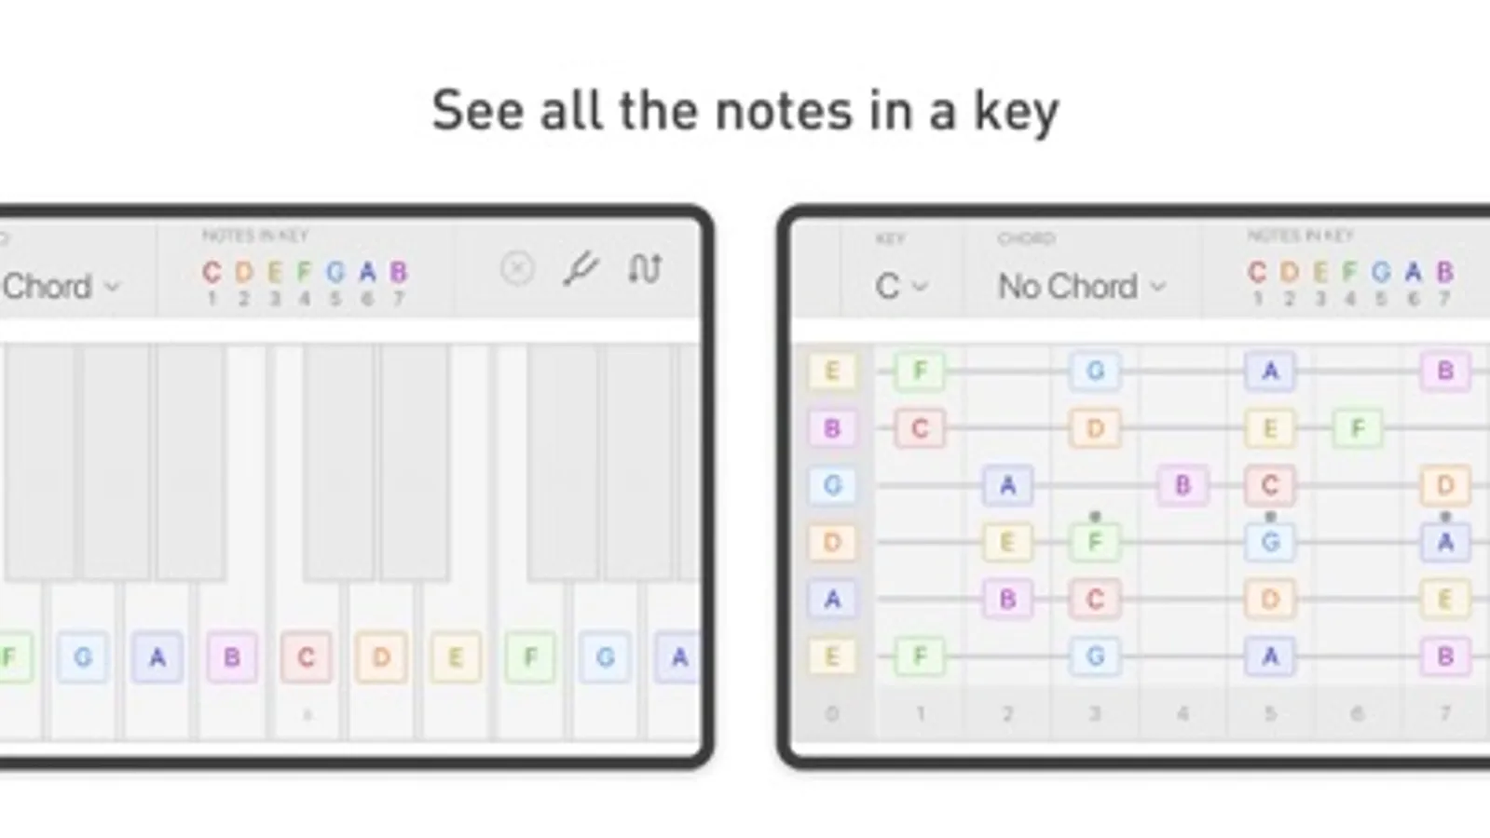Expand the Chord dropdown in piano panel
1490x838 pixels.
[x=60, y=286]
